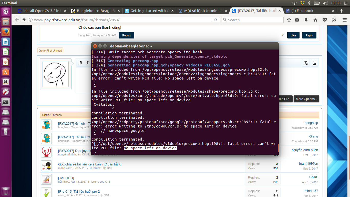Bookmark this page with the star icon

coord(289,20)
